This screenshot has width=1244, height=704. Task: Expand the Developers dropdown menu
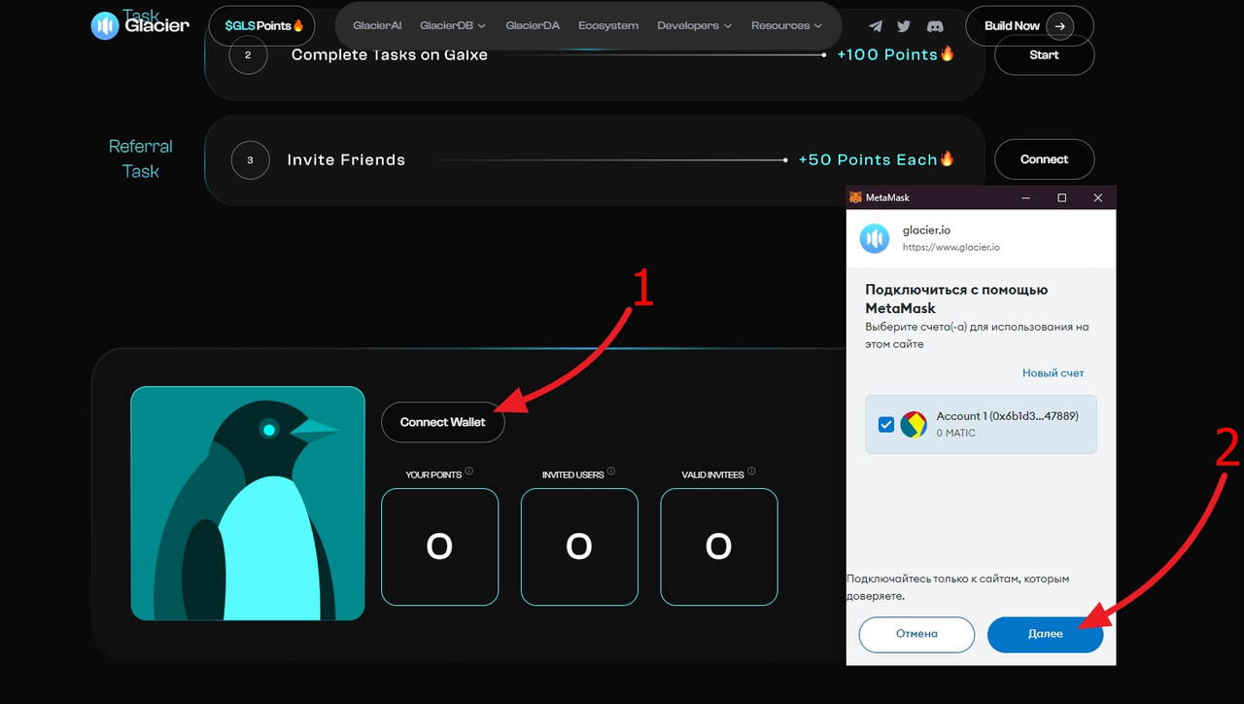point(694,26)
